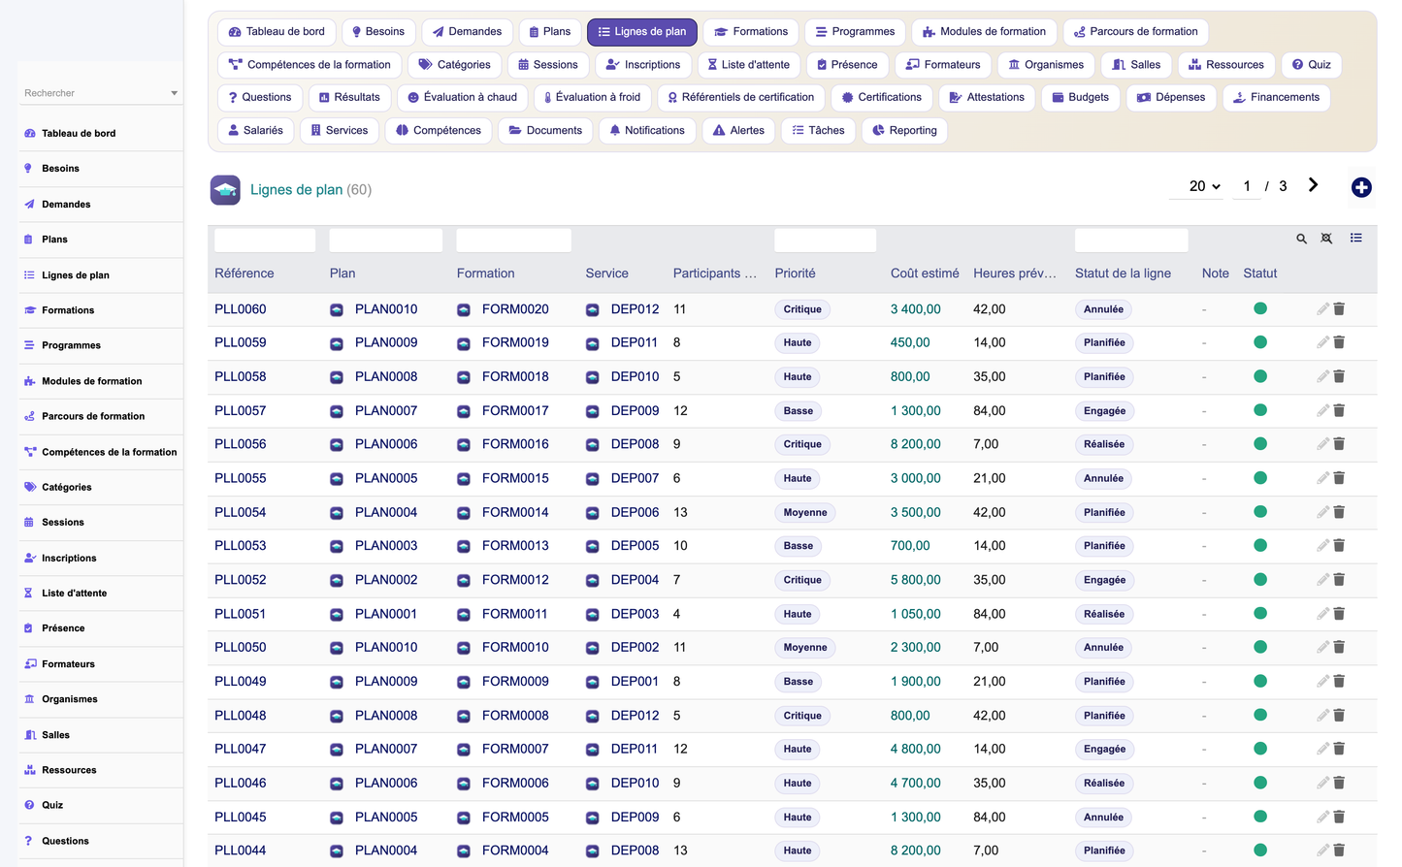Open sidebar Lignes de plan item
Screen dimensions: 1402x867
101,275
